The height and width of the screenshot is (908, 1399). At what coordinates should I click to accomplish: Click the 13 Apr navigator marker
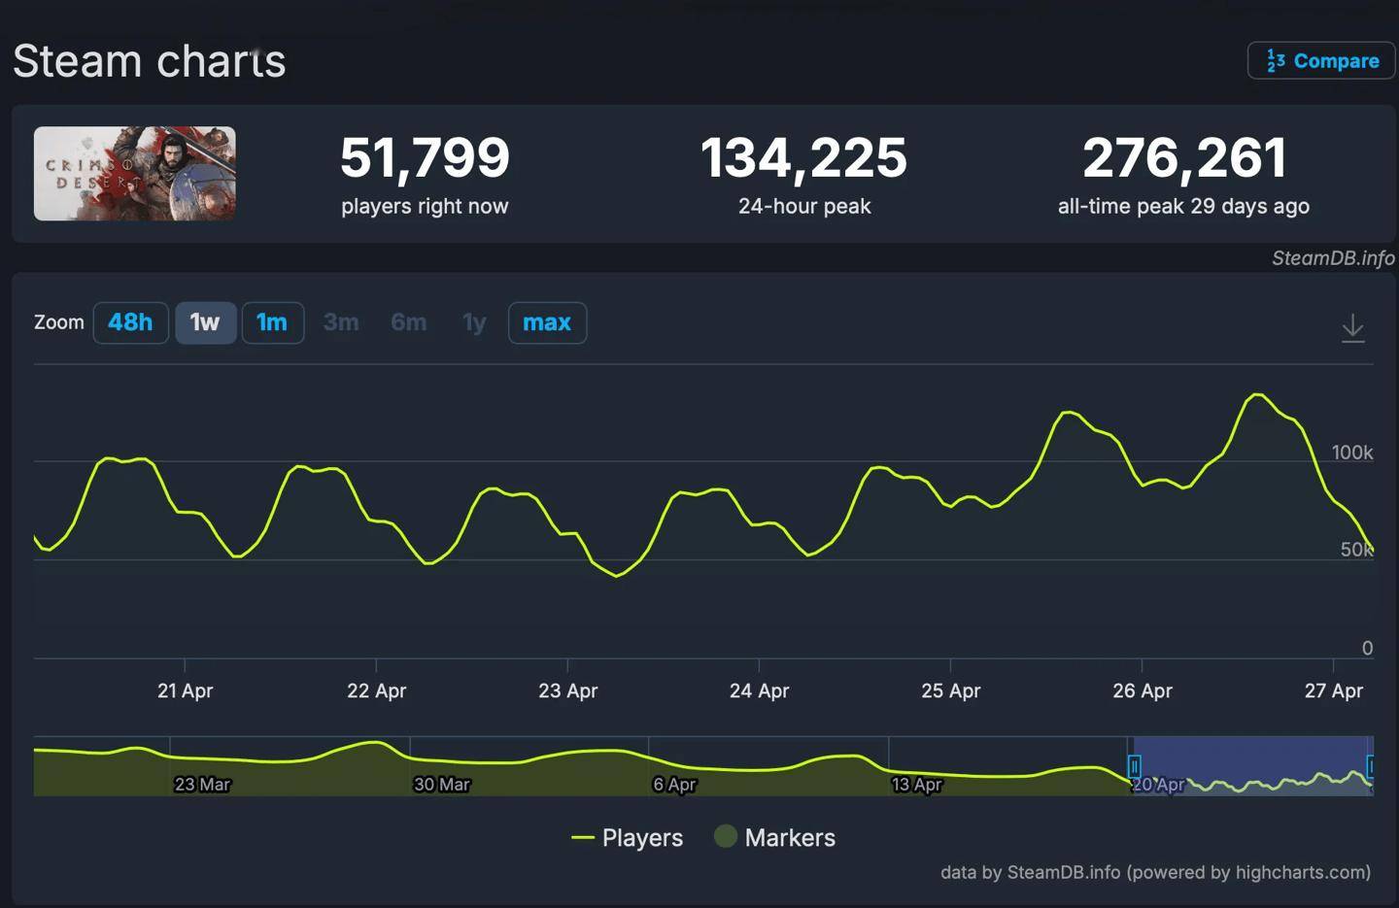(x=917, y=784)
